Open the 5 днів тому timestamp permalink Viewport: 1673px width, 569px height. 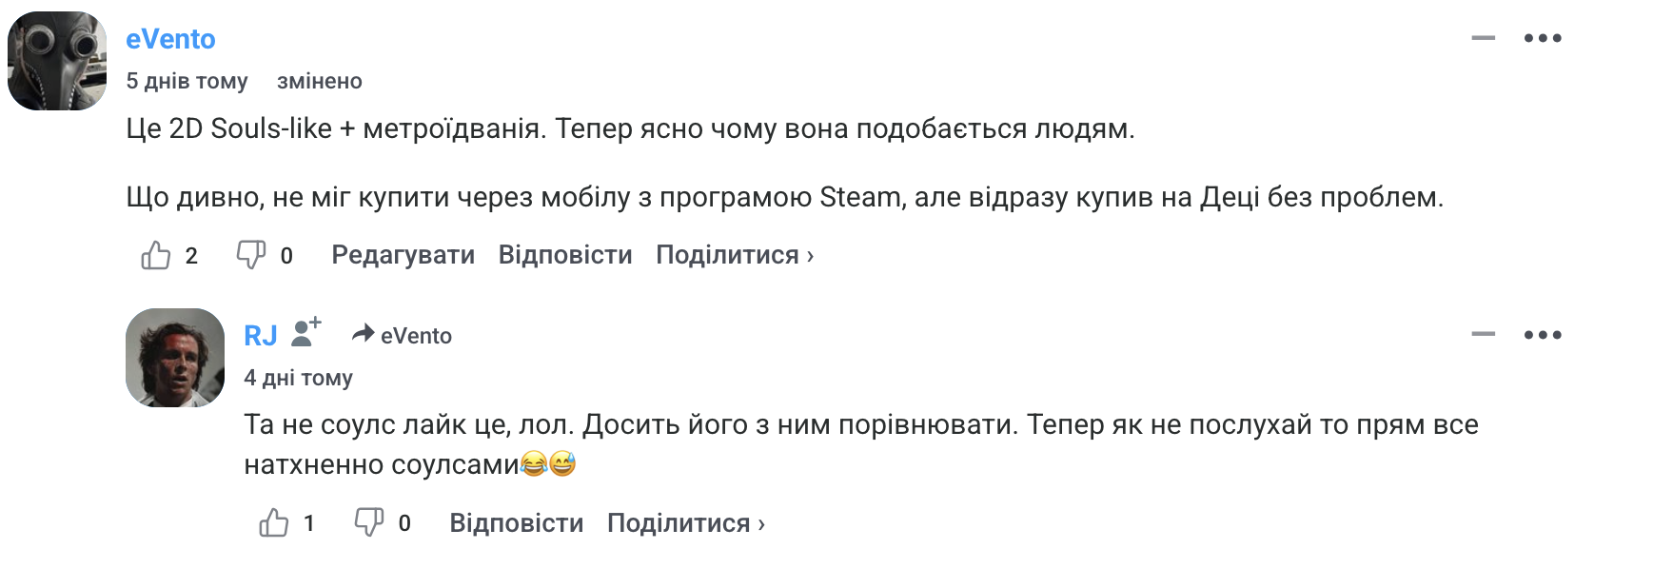(x=187, y=81)
